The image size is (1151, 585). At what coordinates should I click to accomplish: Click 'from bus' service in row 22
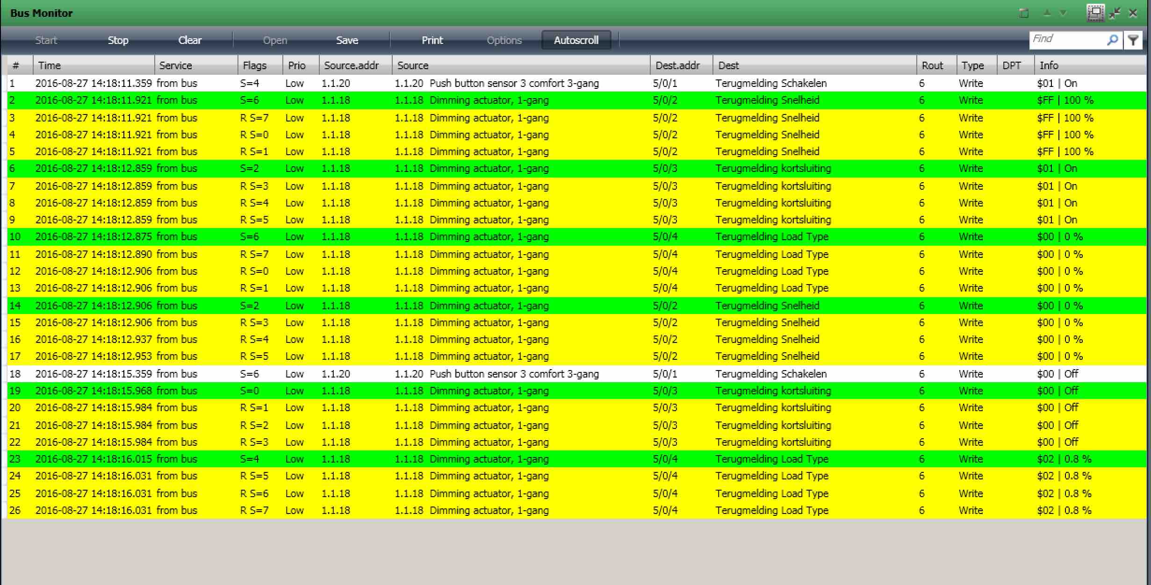177,442
